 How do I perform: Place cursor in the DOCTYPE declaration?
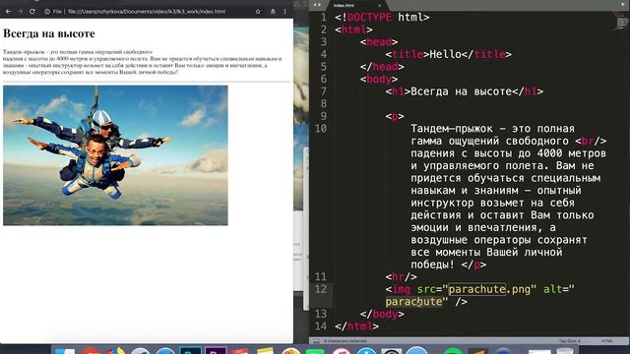tap(382, 18)
